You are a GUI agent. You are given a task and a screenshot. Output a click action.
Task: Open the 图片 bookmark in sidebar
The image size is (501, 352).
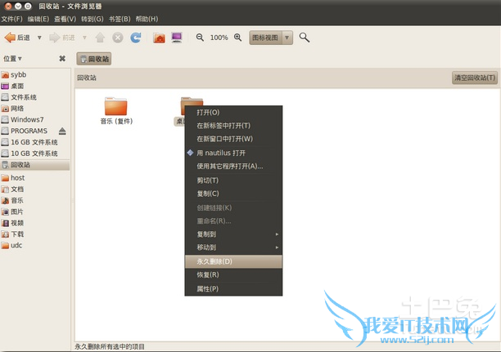coord(35,212)
